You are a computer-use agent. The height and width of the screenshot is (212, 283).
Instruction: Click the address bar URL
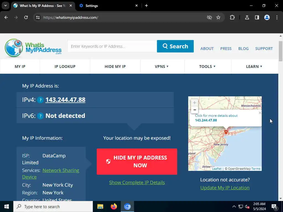71,17
